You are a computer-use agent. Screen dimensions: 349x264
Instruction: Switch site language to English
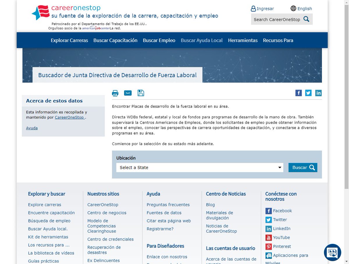coord(305,8)
